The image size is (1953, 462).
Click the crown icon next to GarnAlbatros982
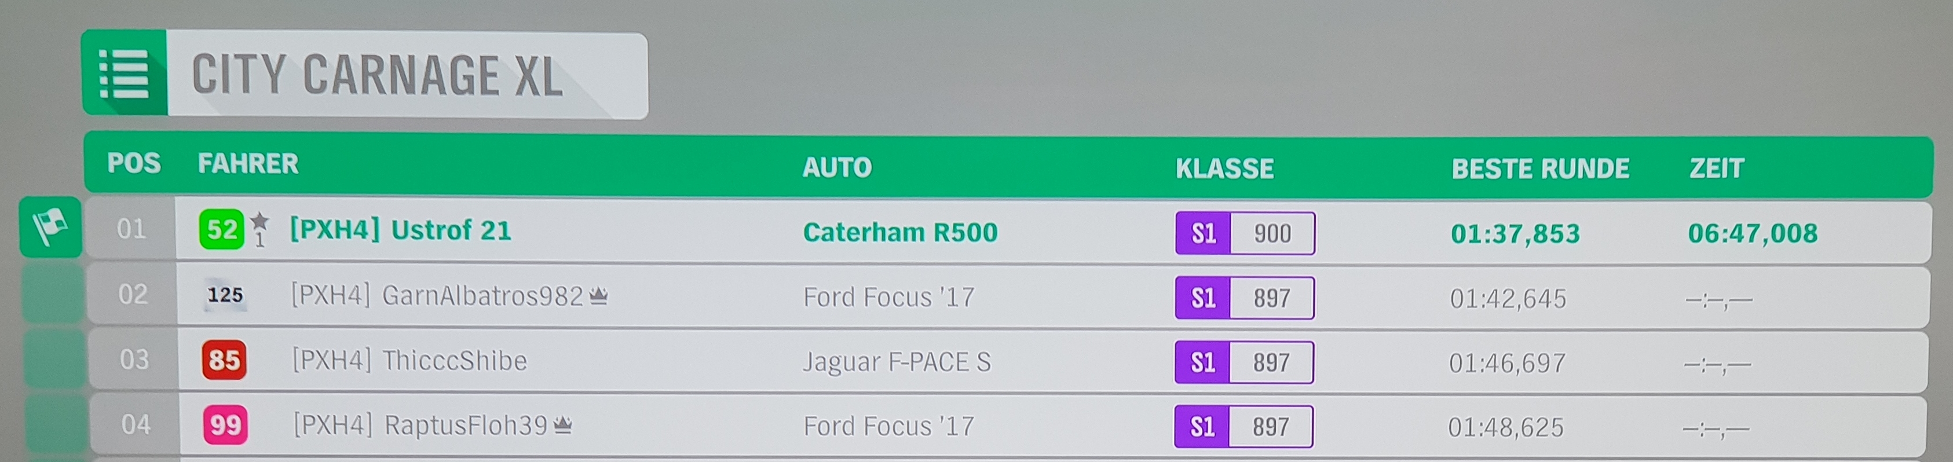point(599,295)
